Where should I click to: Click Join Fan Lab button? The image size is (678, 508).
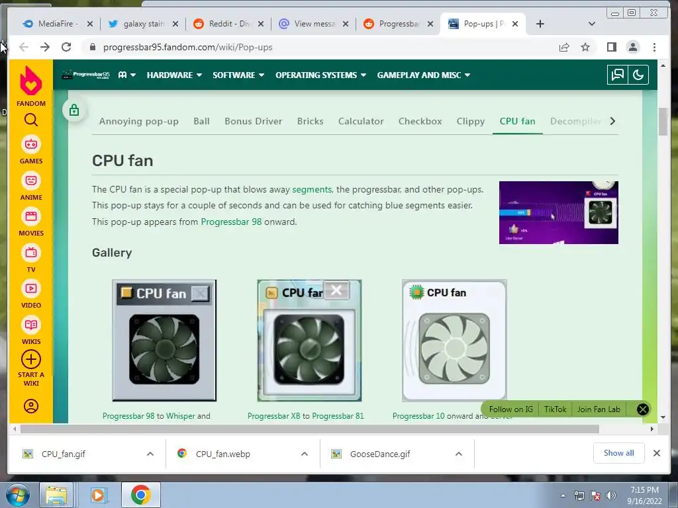(x=599, y=409)
